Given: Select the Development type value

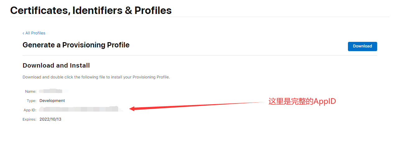Looking at the screenshot, I should tap(52, 101).
